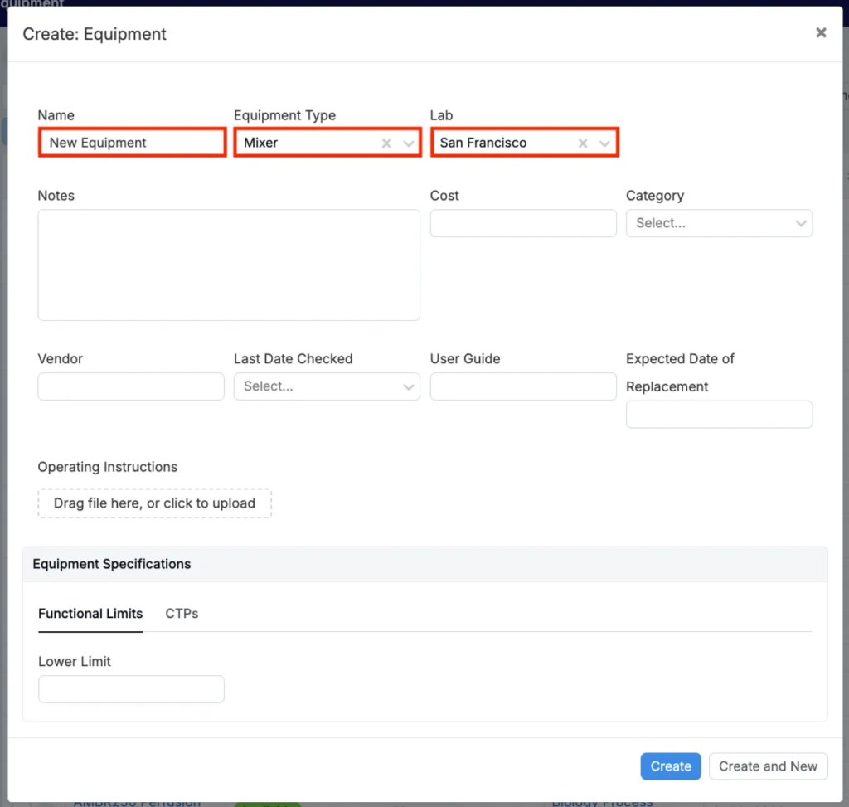The width and height of the screenshot is (849, 807).
Task: Click the Create and New button
Action: pos(768,766)
